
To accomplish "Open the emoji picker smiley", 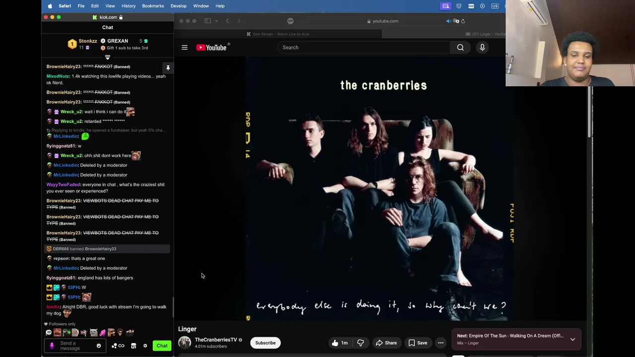I will click(99, 346).
